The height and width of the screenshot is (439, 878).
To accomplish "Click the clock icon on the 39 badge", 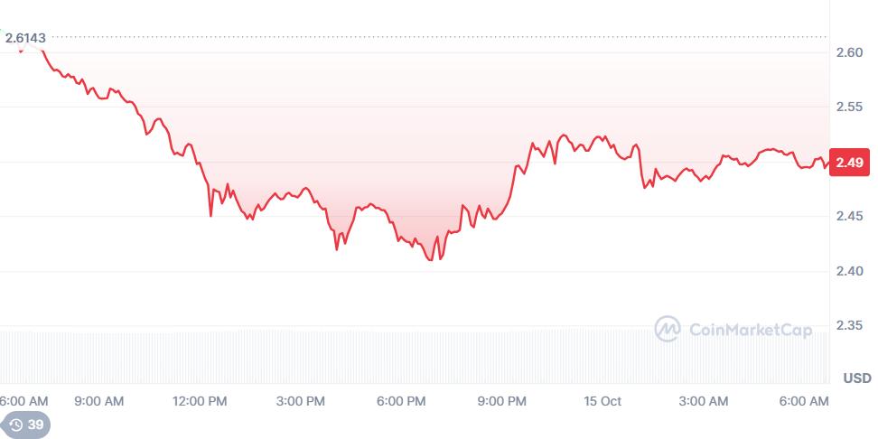I will [x=15, y=425].
